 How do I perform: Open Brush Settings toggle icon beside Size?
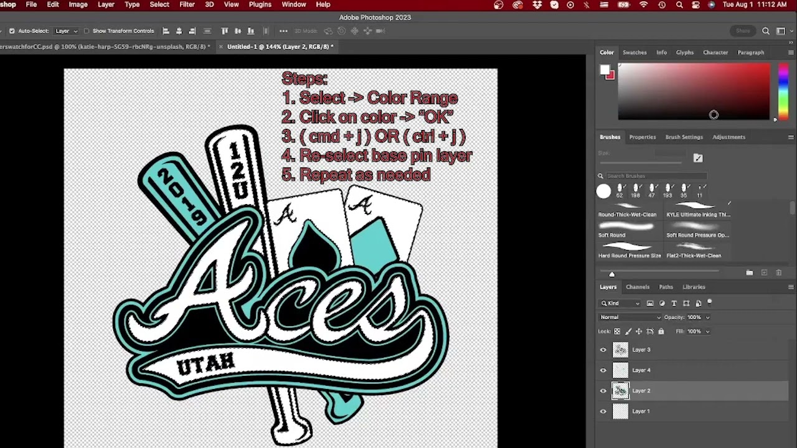click(698, 158)
